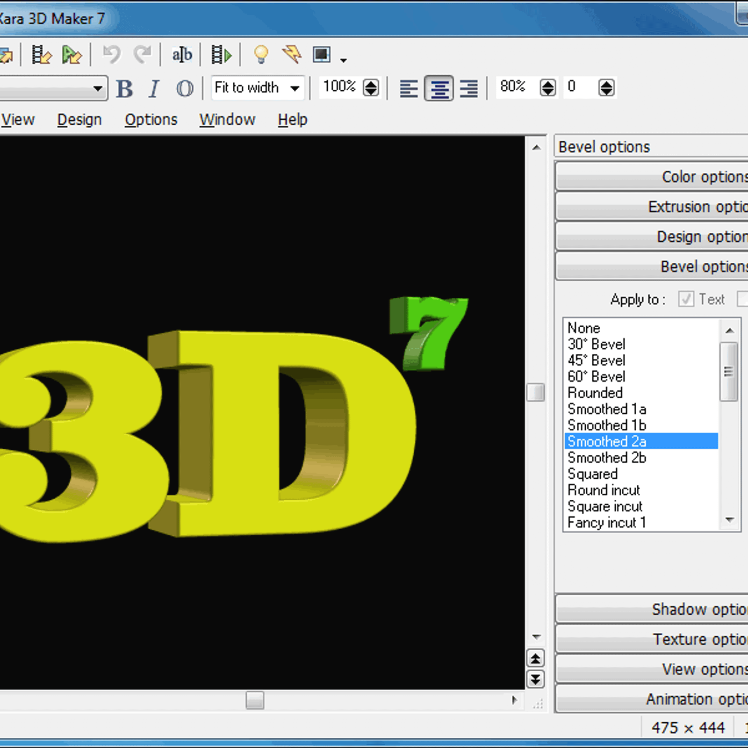The width and height of the screenshot is (748, 748).
Task: Toggle Italic text formatting
Action: 154,88
